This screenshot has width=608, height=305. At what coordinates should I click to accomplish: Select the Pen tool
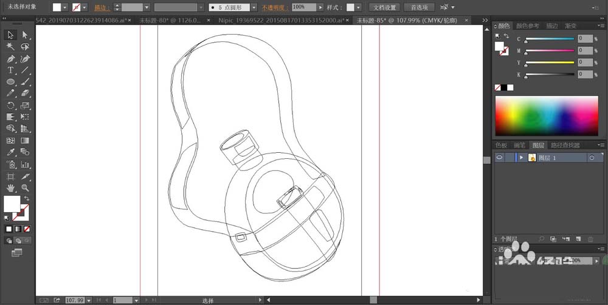click(x=10, y=59)
